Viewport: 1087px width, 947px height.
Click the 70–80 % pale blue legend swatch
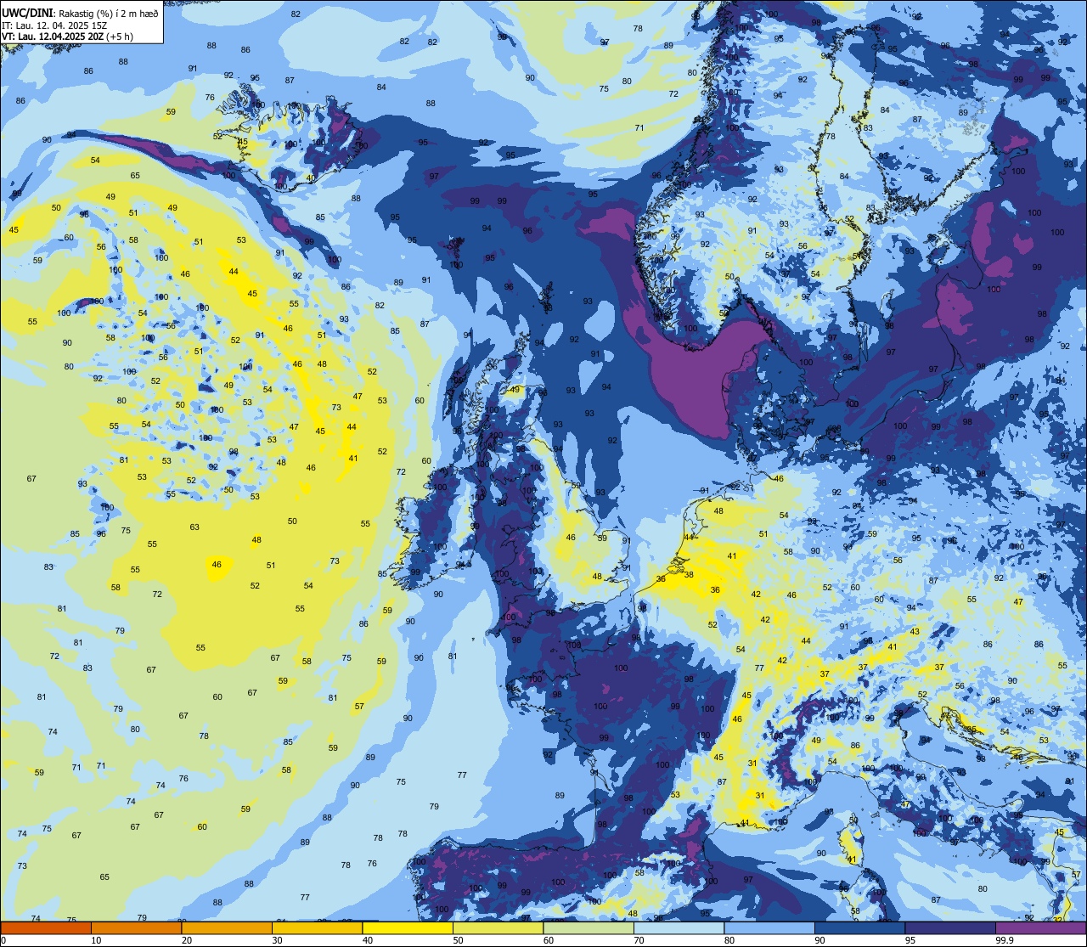(679, 927)
